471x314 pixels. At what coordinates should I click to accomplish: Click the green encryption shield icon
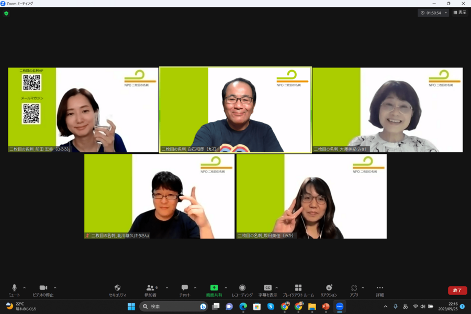[x=6, y=13]
